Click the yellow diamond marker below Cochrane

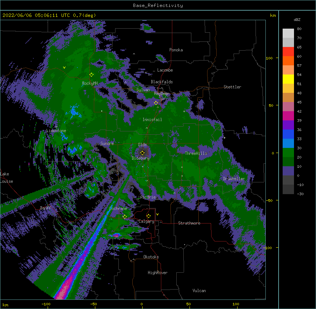pos(125,217)
